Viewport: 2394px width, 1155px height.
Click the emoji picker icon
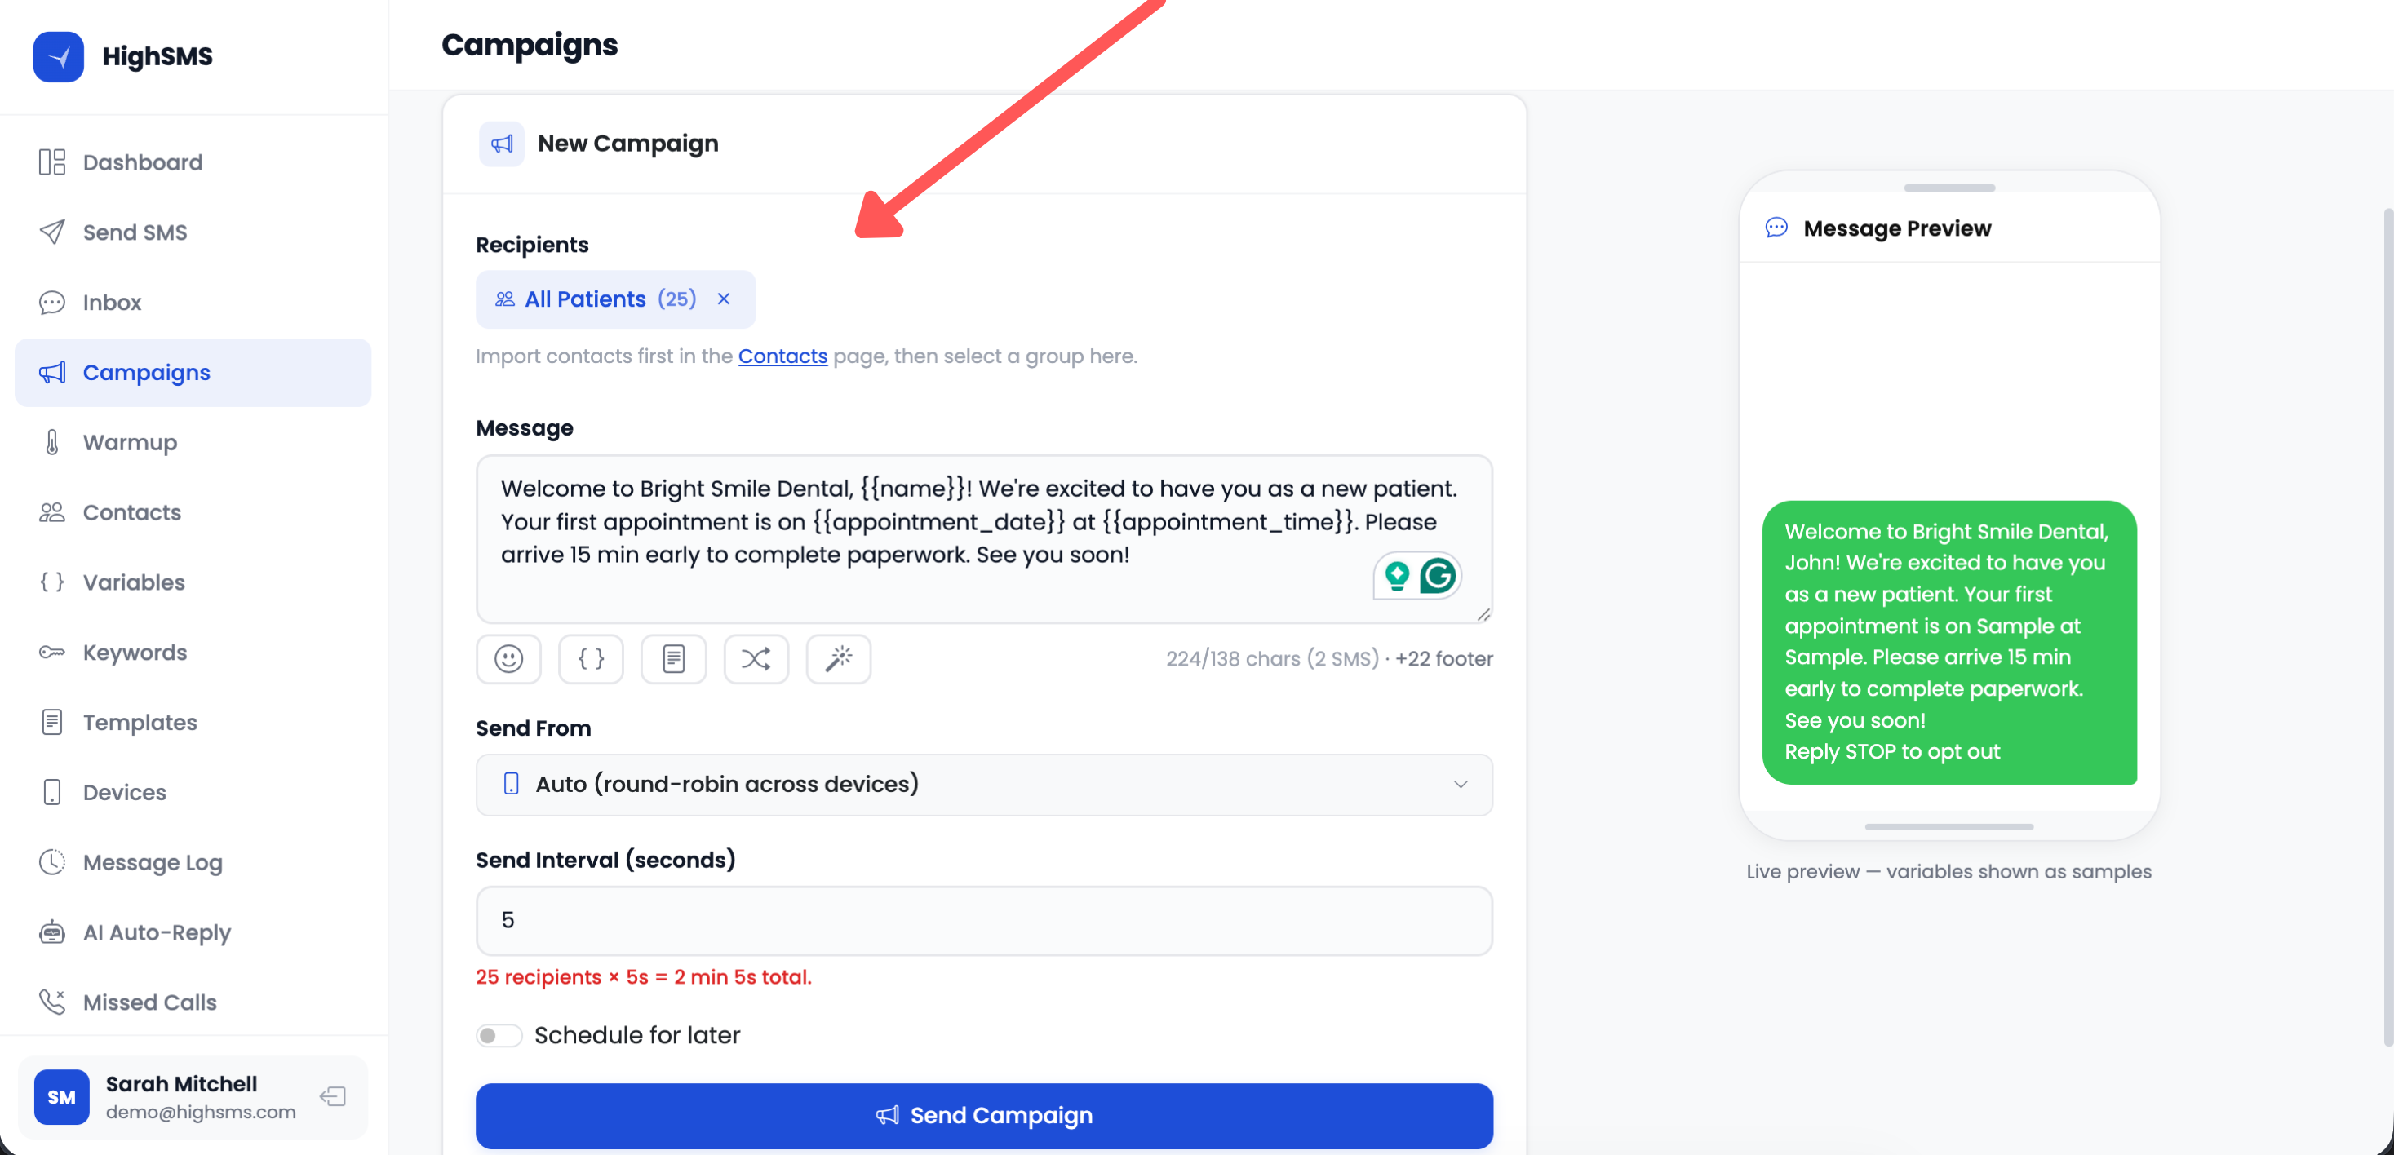[x=508, y=659]
